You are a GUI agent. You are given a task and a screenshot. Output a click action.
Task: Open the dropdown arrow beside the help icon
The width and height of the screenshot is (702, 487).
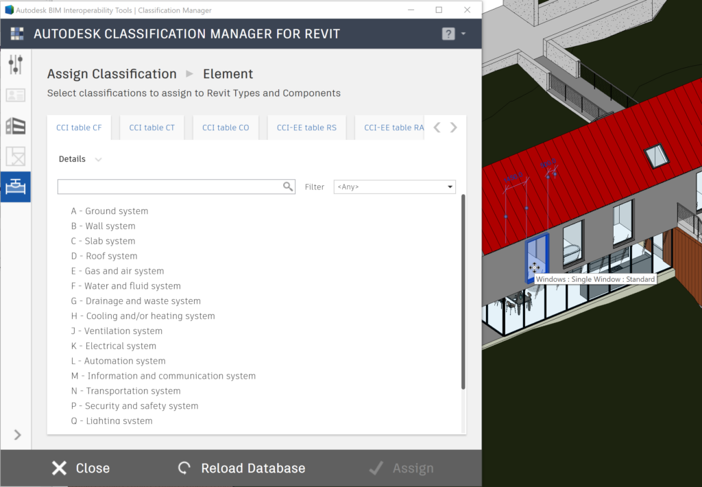click(463, 34)
